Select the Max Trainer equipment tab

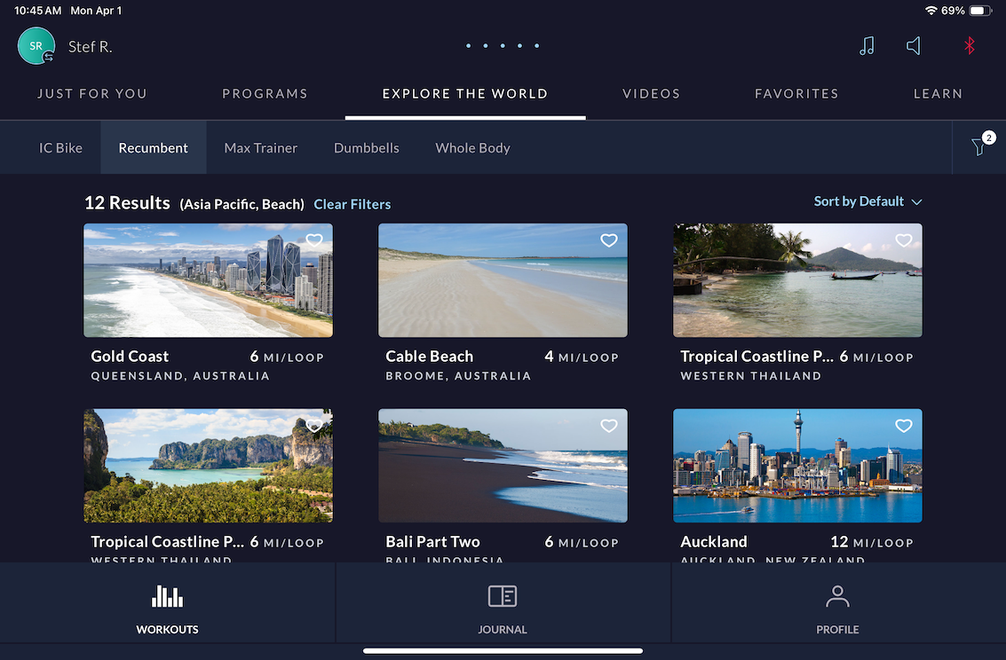(260, 148)
